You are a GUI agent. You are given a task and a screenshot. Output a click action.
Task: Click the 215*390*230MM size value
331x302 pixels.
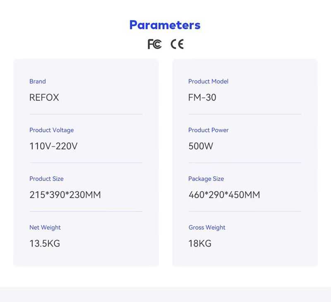pyautogui.click(x=65, y=195)
